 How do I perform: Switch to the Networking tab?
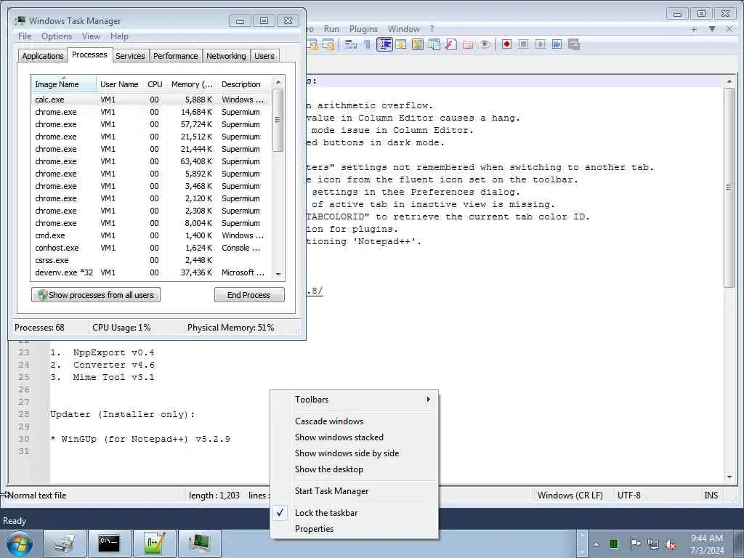pyautogui.click(x=227, y=56)
